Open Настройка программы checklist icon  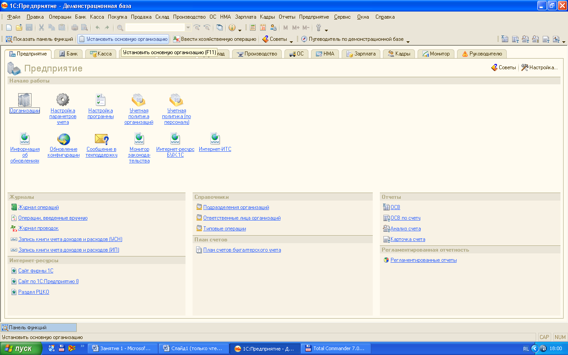click(101, 100)
